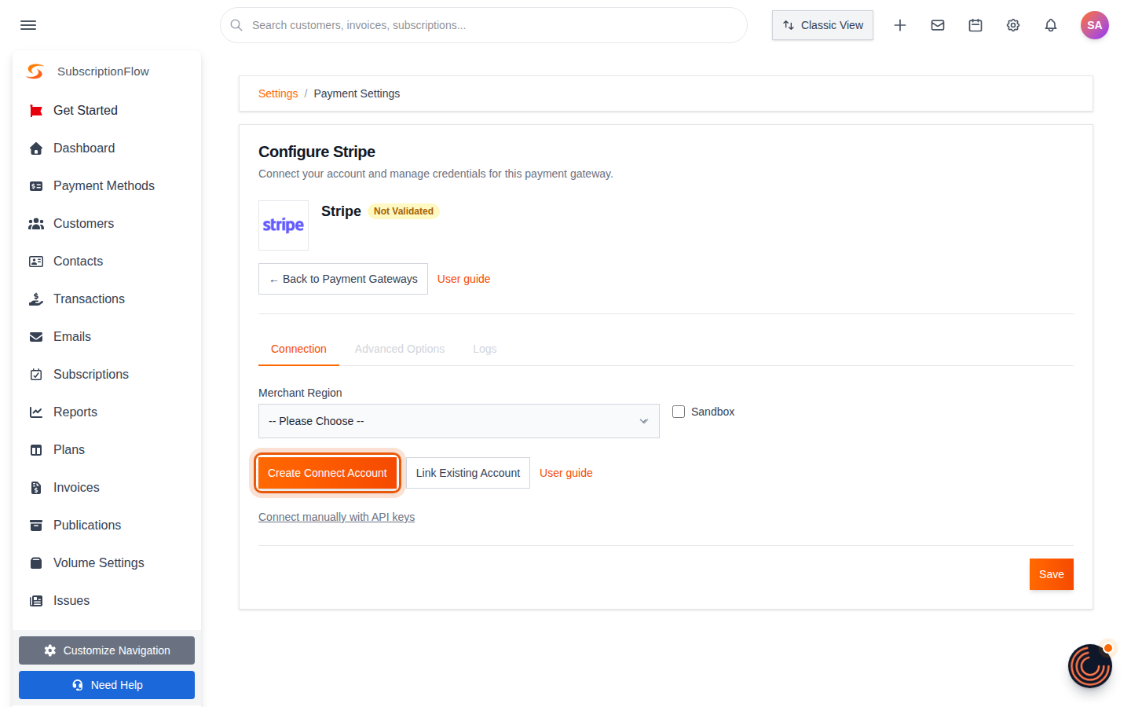The image size is (1131, 707).
Task: Click the plus quick-add icon
Action: [x=900, y=25]
